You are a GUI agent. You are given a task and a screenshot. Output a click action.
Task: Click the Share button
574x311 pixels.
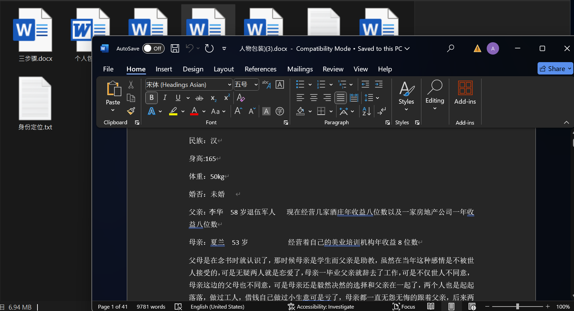point(552,69)
